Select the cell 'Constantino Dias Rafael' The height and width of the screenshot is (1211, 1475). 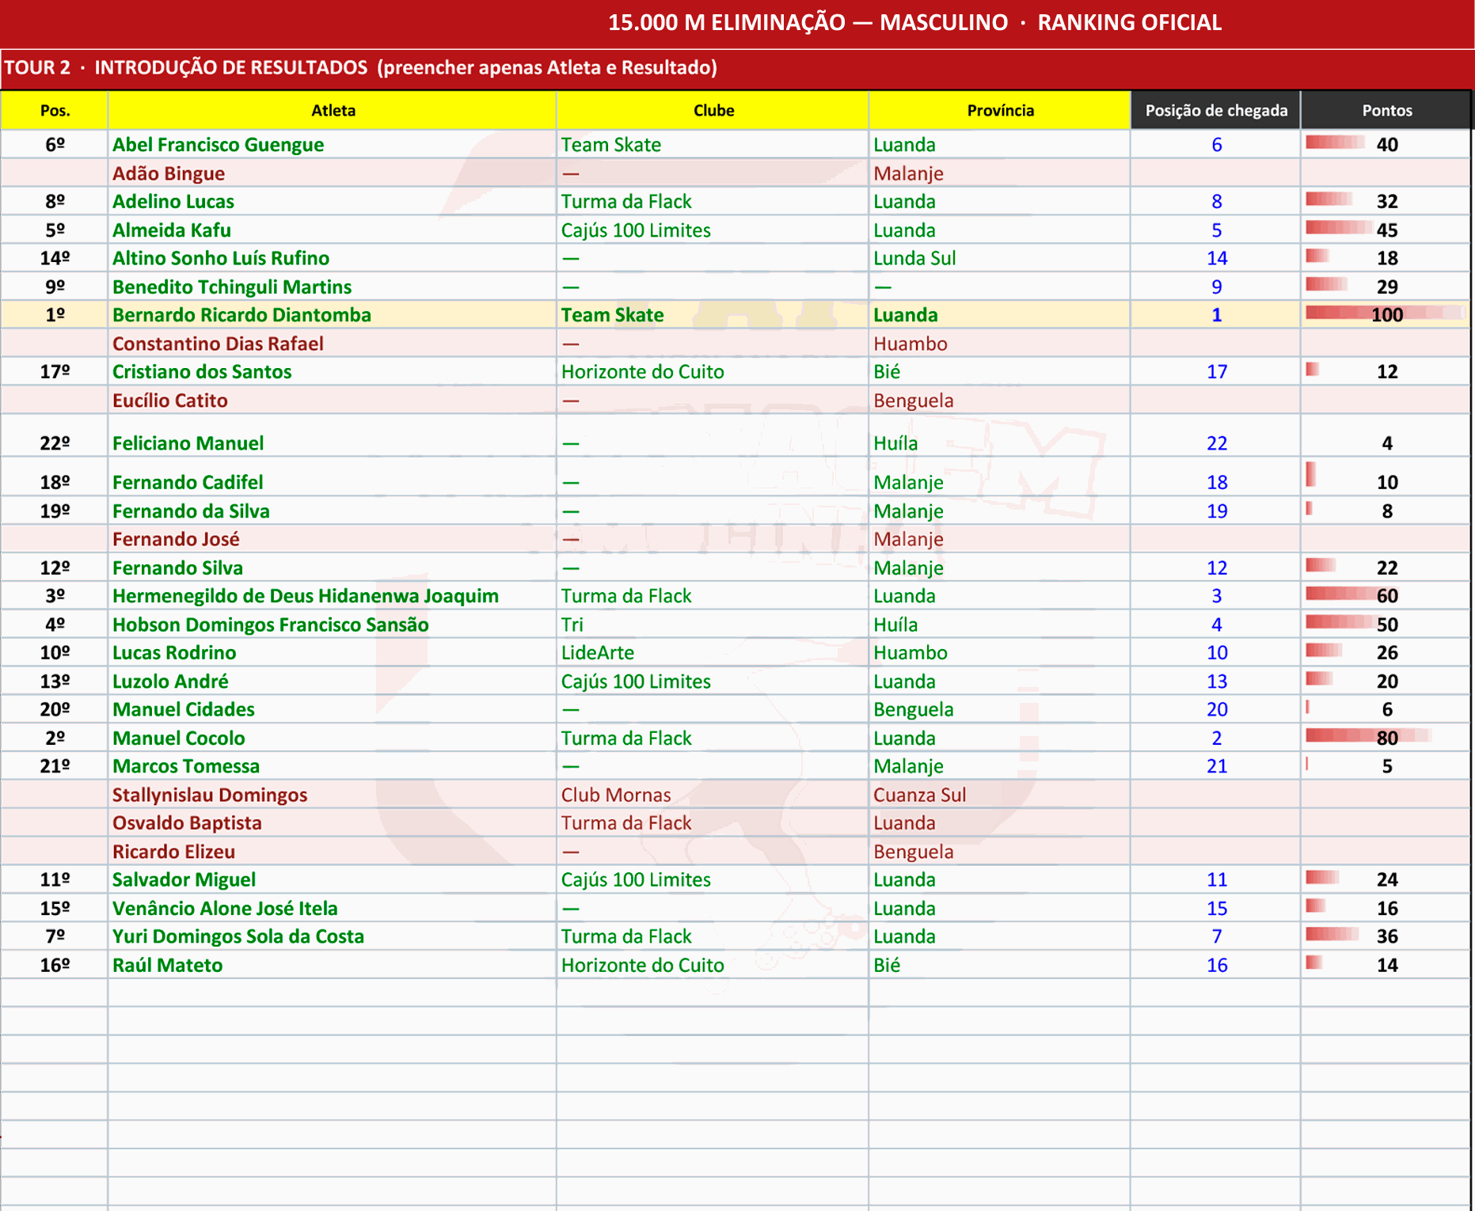(333, 343)
